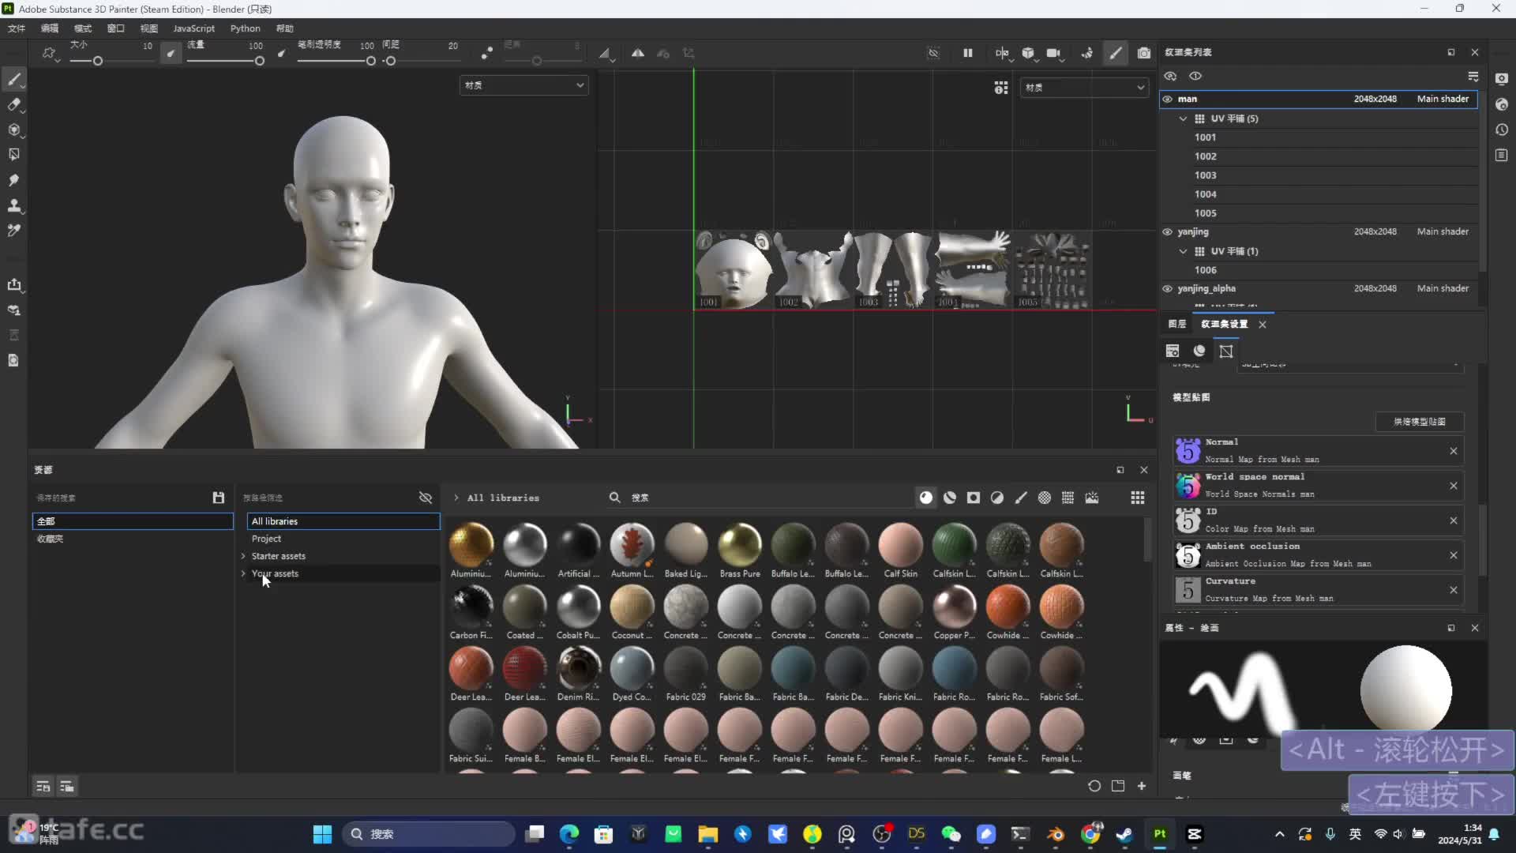The image size is (1516, 853).
Task: Filter assets by textures icon
Action: [x=1068, y=498]
